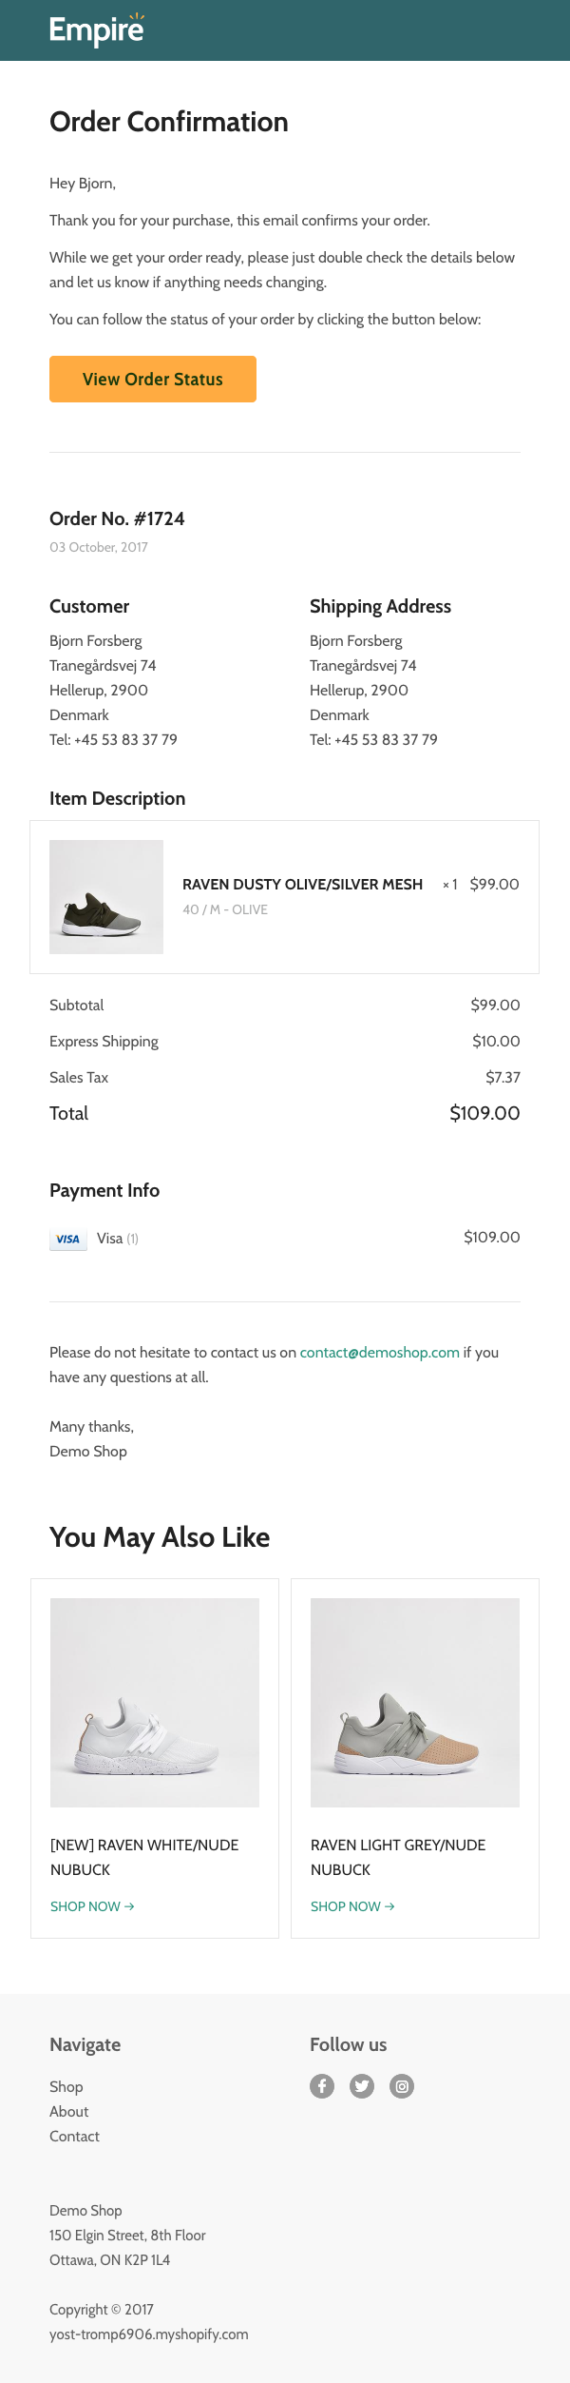
Task: Click the contact@demoshop.com email link
Action: (379, 1352)
